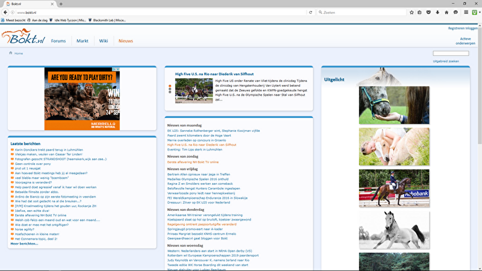Viewport: 482px width, 271px height.
Task: Open the downloads arrow icon
Action: [x=437, y=12]
